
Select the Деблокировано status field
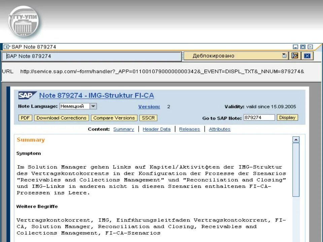click(236, 56)
